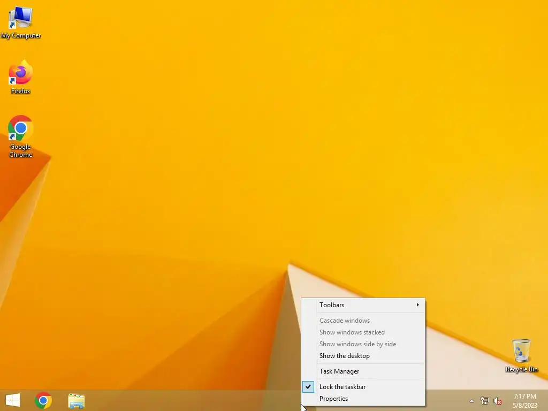Image resolution: width=548 pixels, height=411 pixels.
Task: Select the Google Chrome desktop shortcut
Action: coord(21,136)
